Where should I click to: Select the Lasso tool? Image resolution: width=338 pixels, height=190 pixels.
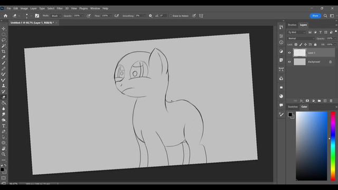click(x=4, y=40)
